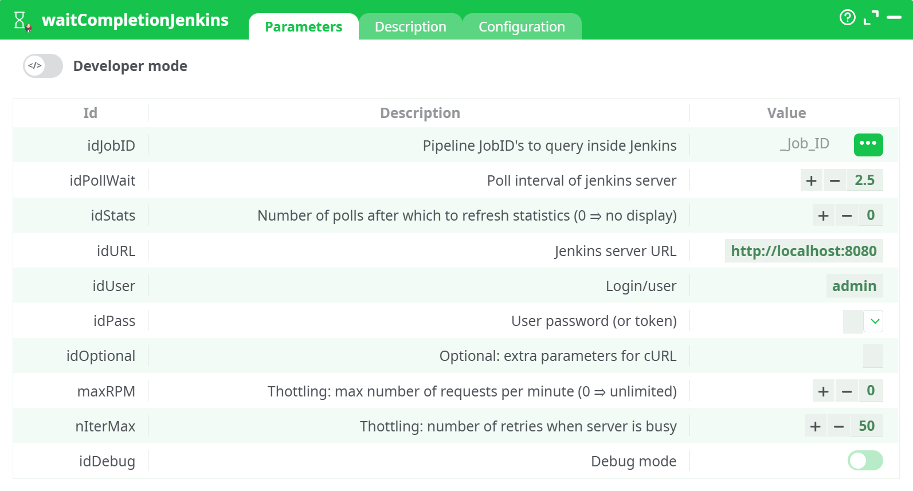Click 'Poll interval of jenkins server' description
This screenshot has width=913, height=491.
pos(582,180)
